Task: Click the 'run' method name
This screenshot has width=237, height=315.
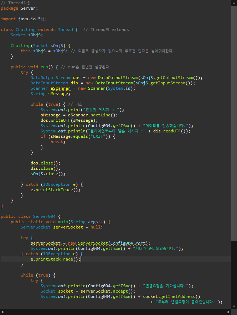Action: 44,67
